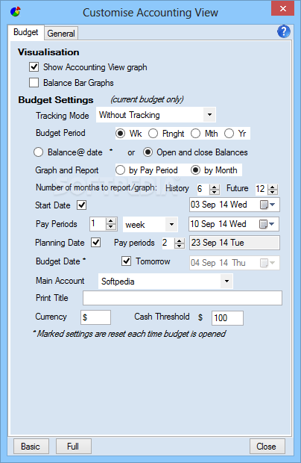Screen dimensions: 301x463
Task: Select graph by Month
Action: pos(195,170)
